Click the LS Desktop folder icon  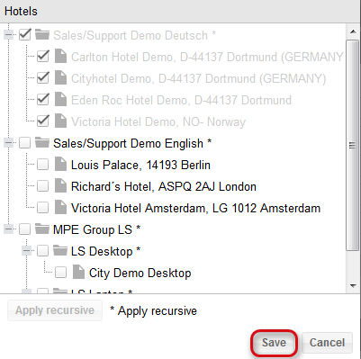[x=60, y=251]
